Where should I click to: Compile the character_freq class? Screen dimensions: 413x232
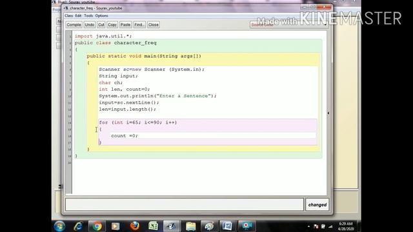(74, 24)
